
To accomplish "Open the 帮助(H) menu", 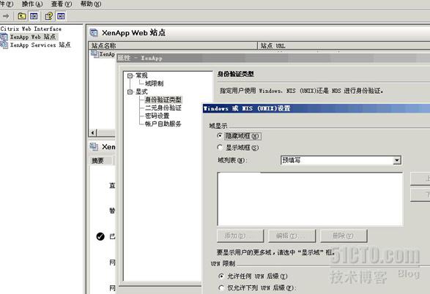I will 91,4.
